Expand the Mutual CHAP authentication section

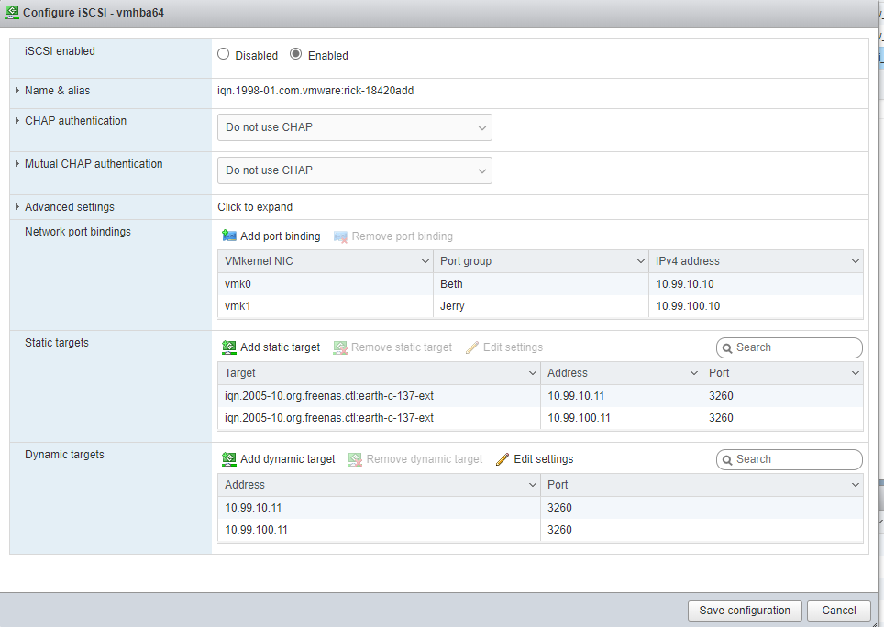[17, 164]
